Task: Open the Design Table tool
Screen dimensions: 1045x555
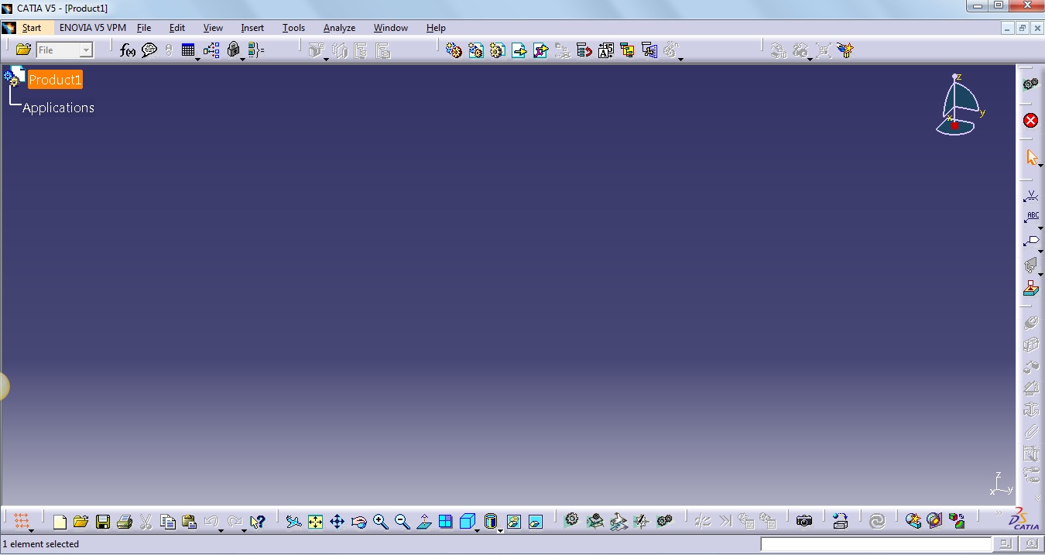Action: [x=188, y=50]
